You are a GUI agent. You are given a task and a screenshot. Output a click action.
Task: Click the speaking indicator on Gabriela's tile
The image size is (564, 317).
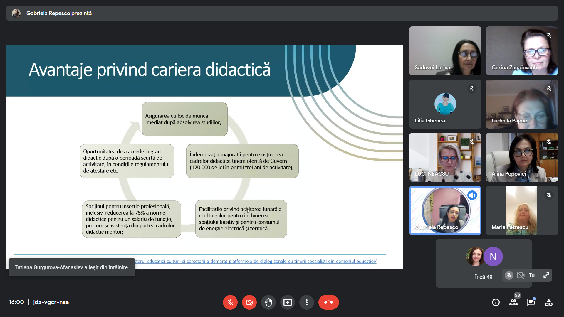tap(472, 195)
